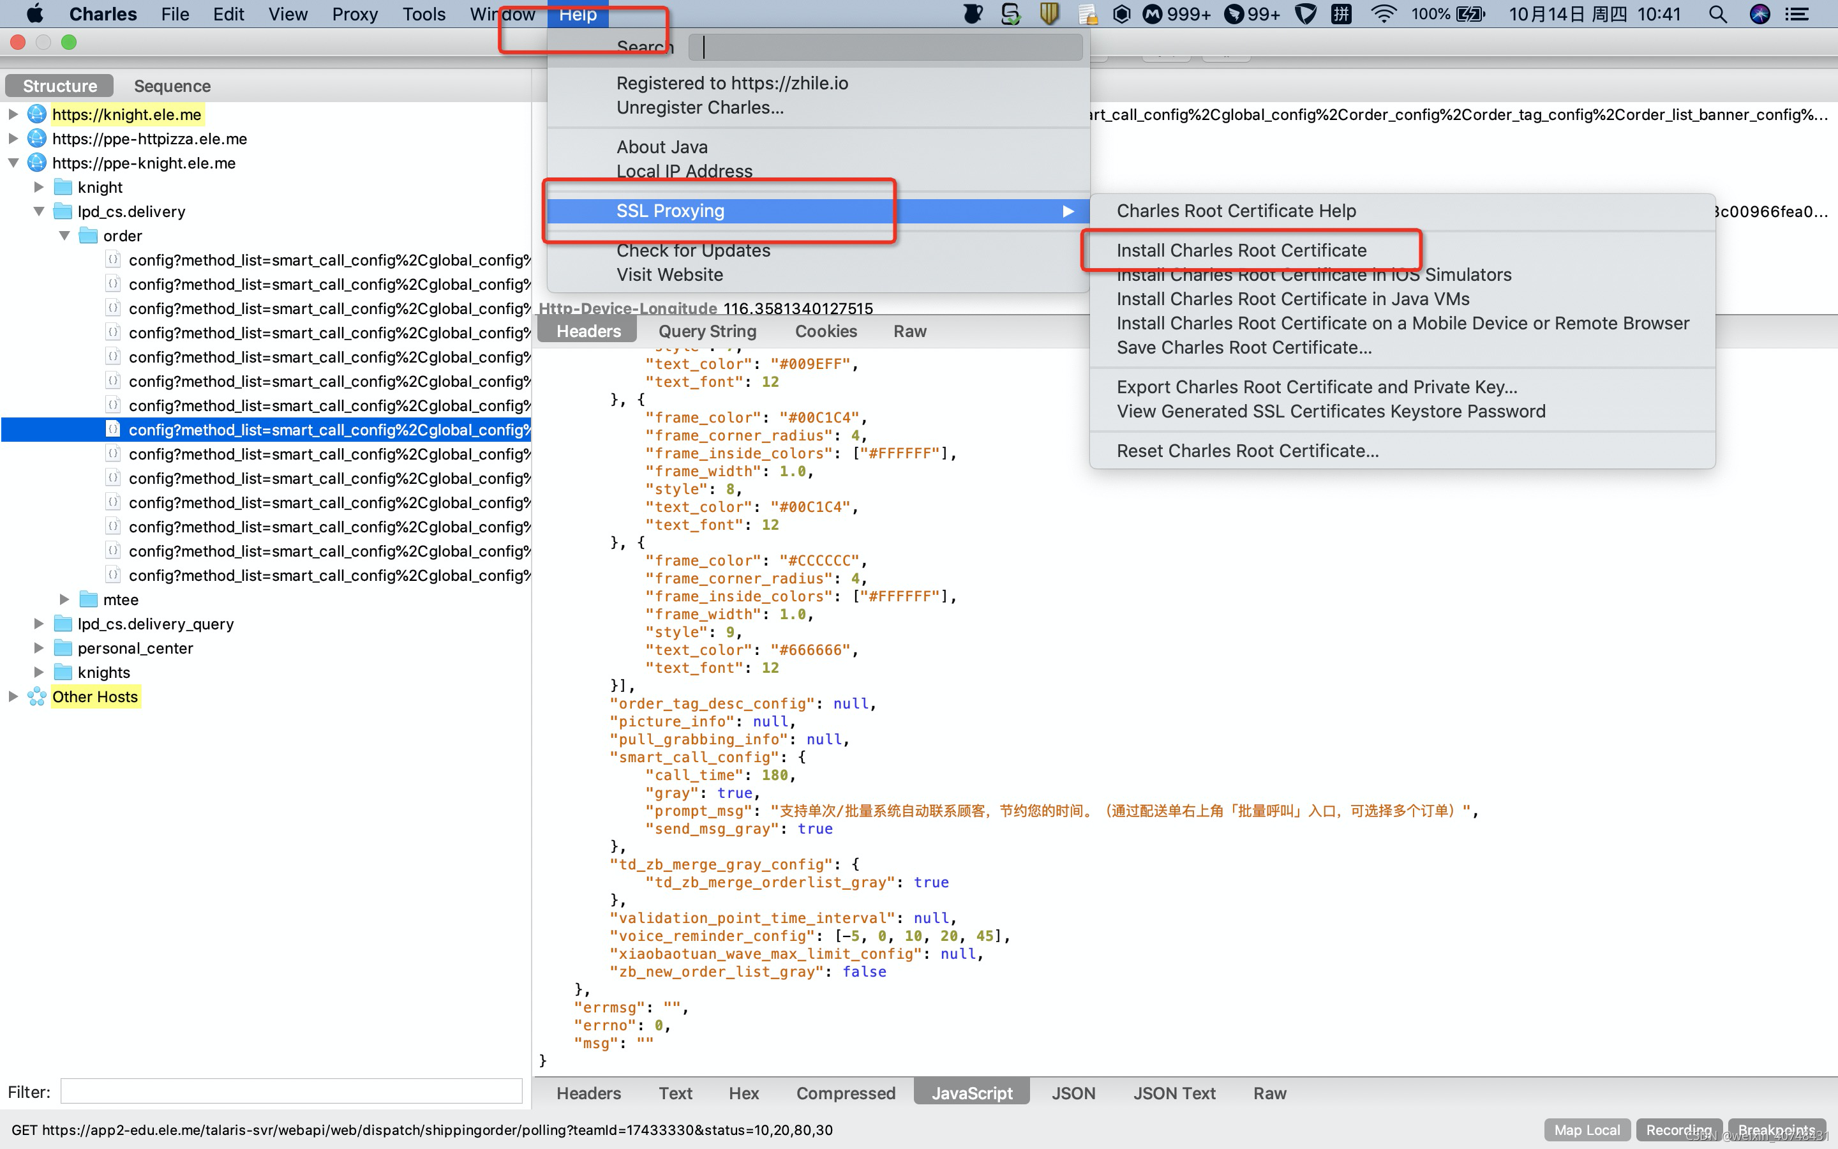Select Export Charles Root Certificate and Private Key
1838x1149 pixels.
(1317, 387)
